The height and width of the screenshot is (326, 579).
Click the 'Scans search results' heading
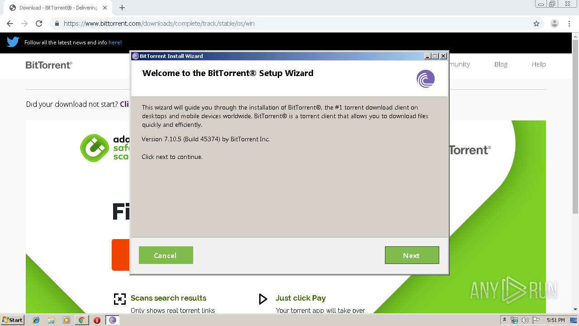coord(168,298)
